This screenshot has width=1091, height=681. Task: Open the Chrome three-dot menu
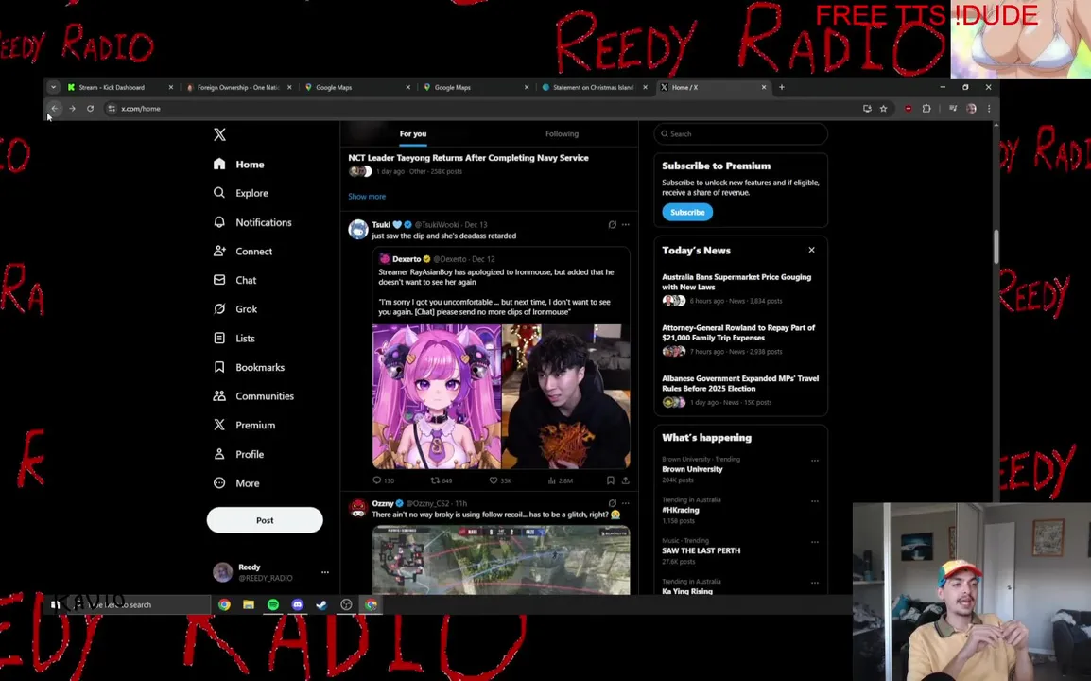pos(989,109)
